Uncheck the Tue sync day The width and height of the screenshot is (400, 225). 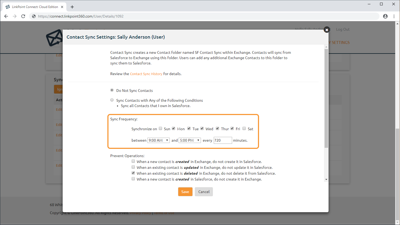click(189, 128)
